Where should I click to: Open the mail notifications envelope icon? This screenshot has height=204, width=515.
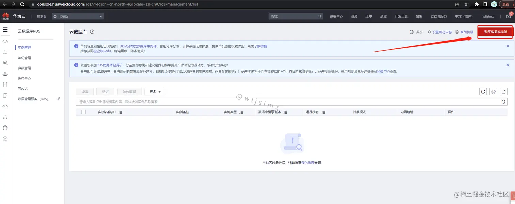509,16
